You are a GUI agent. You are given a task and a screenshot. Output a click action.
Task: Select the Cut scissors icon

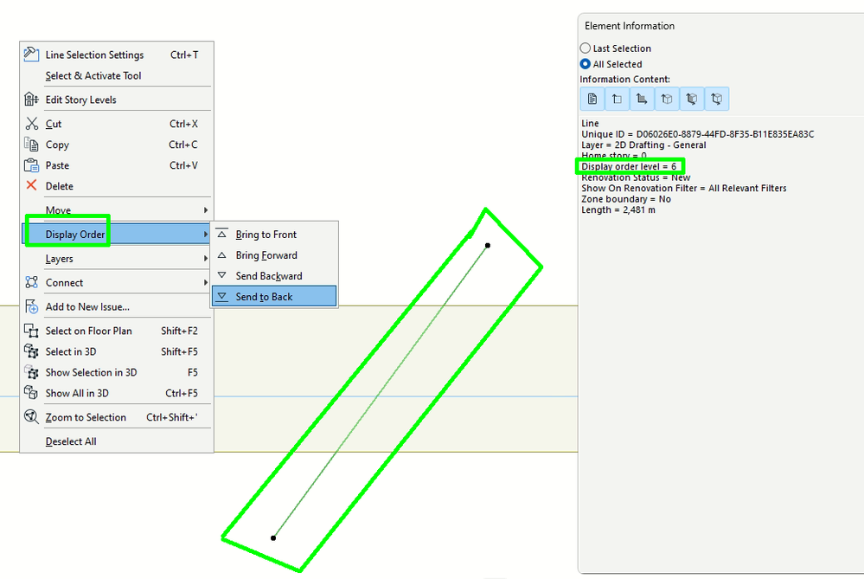tap(30, 124)
